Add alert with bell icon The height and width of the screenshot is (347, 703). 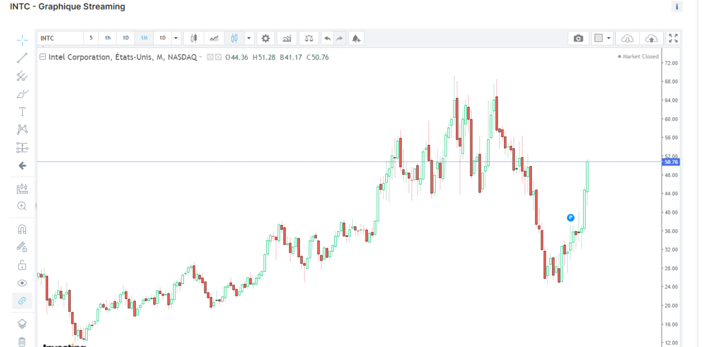[356, 38]
